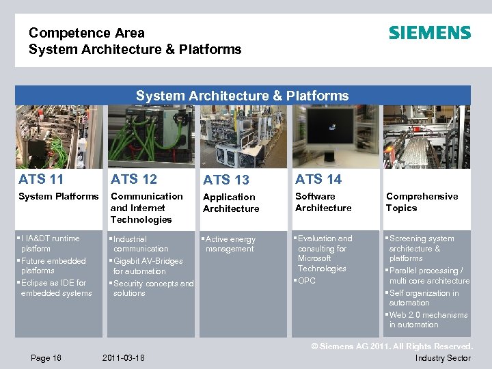Click the 'OPC' bullet
This screenshot has height=369, width=492.
pyautogui.click(x=305, y=281)
